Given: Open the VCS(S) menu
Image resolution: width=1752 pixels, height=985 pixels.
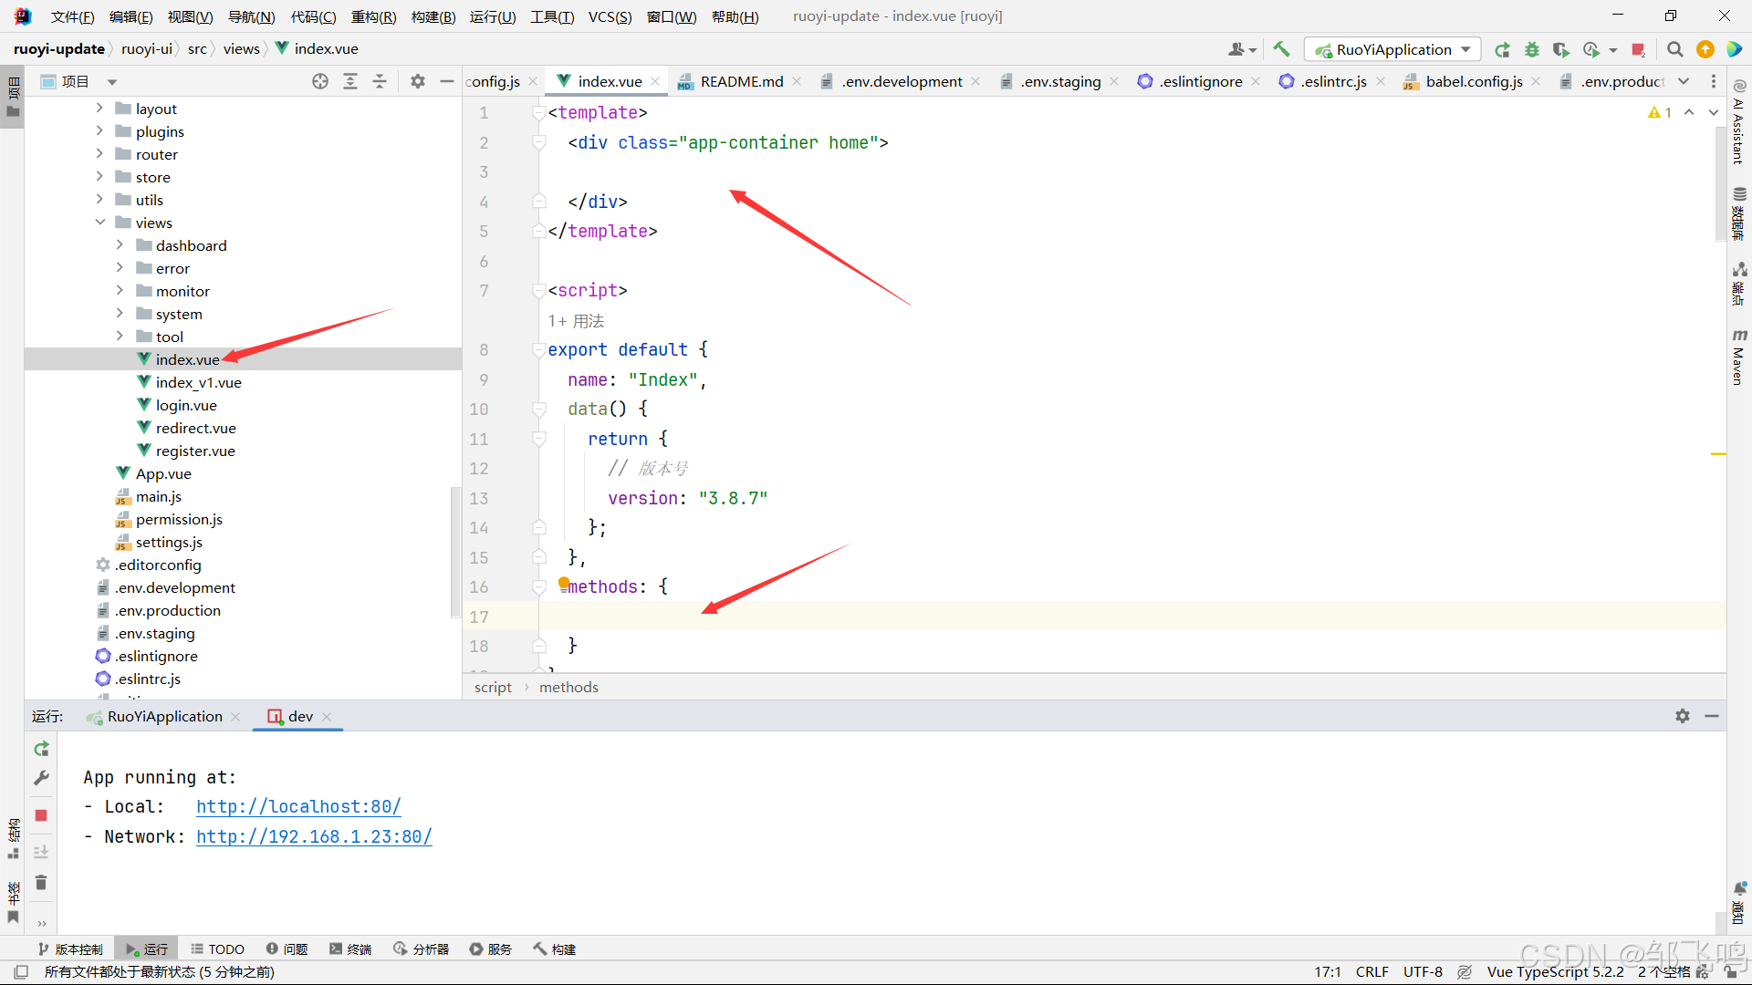Looking at the screenshot, I should (610, 16).
